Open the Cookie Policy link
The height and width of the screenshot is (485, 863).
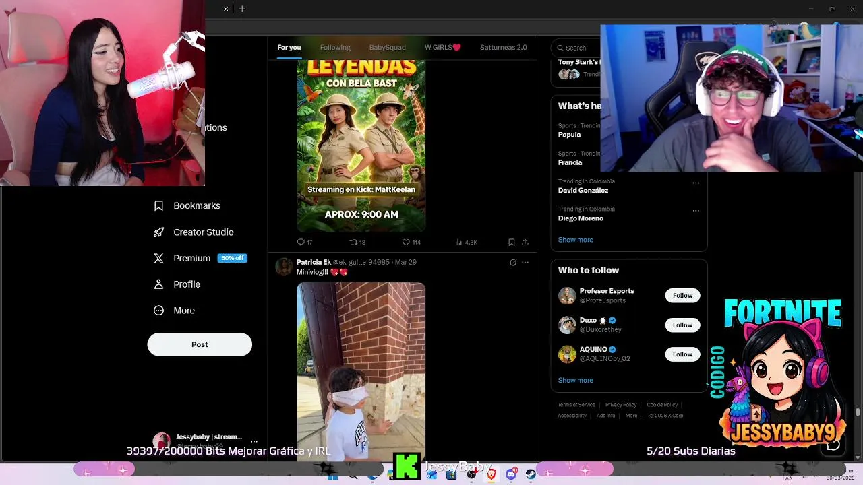point(662,405)
